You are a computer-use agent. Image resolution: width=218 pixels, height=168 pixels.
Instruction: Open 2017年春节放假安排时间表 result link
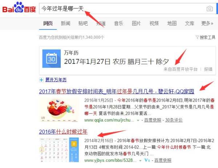click(x=117, y=91)
